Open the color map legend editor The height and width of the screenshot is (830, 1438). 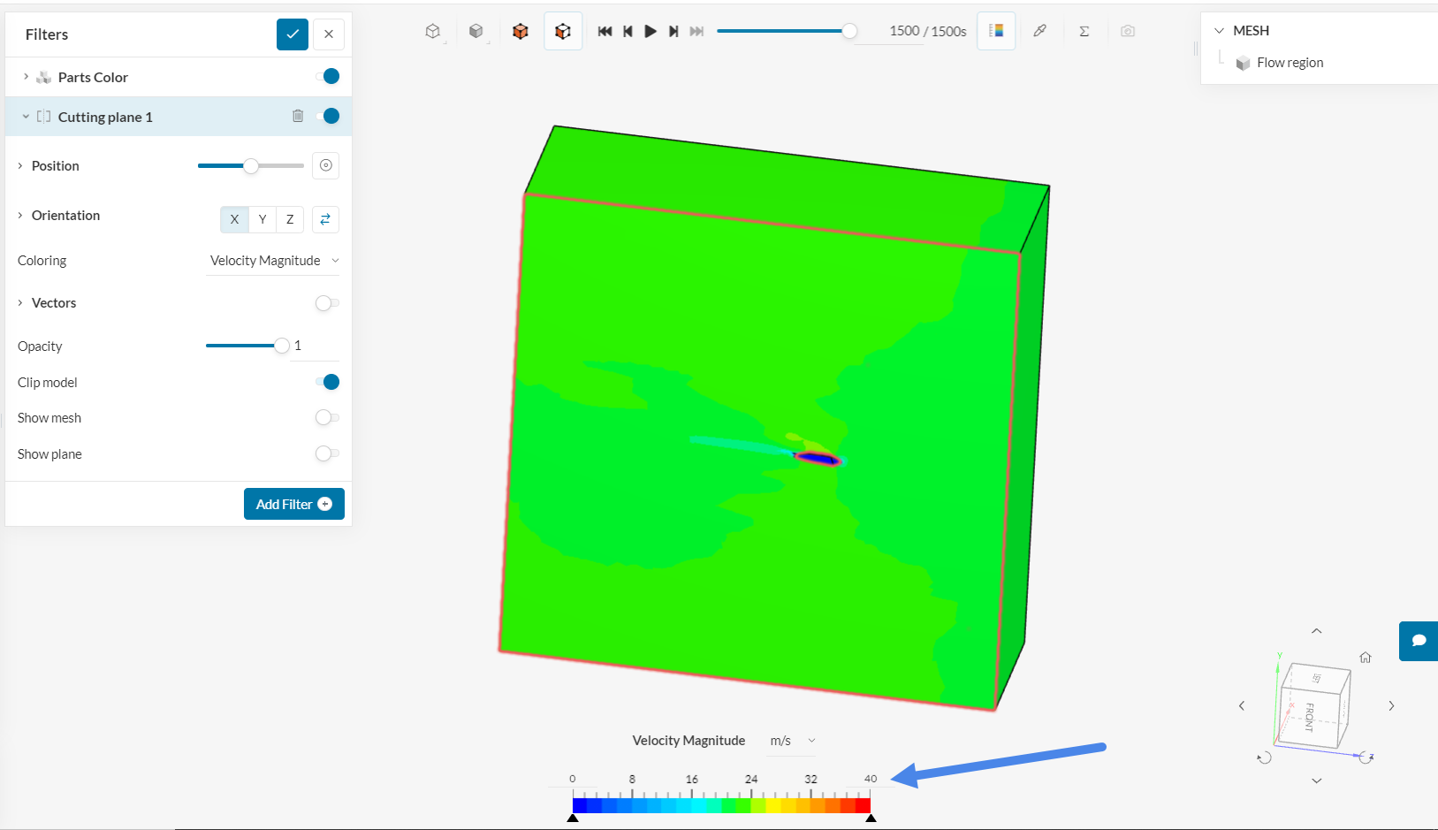pyautogui.click(x=996, y=30)
